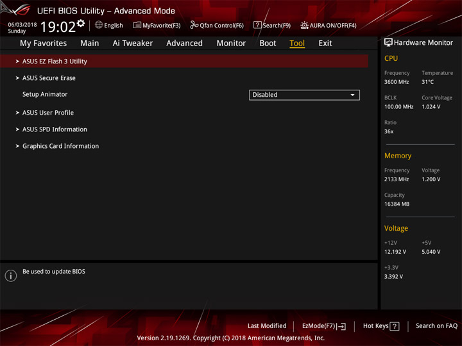Click +5V value 5.040 V

(x=431, y=252)
